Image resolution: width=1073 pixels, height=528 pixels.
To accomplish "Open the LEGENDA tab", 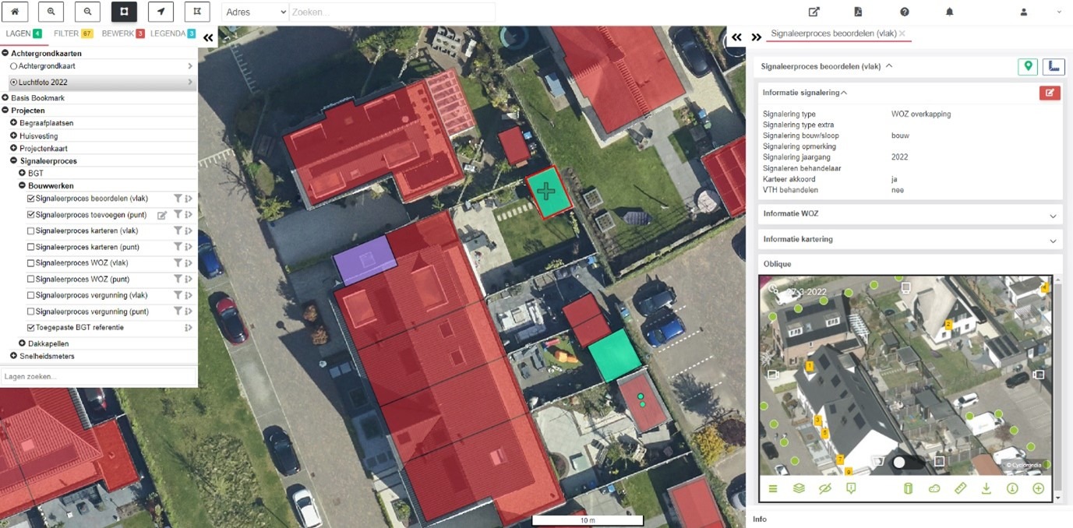I will pos(171,33).
